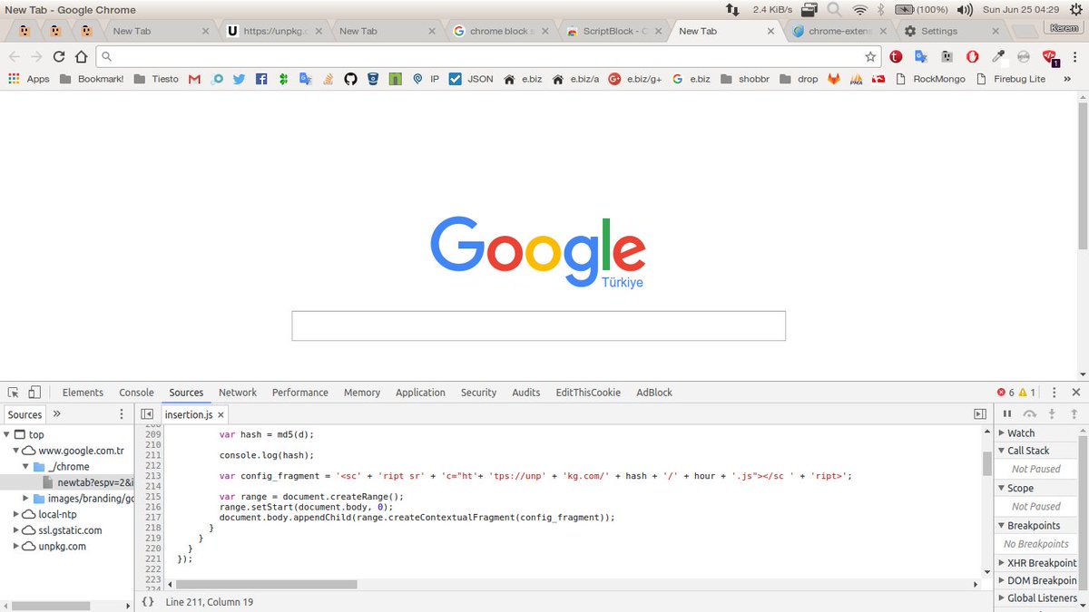
Task: Bookmark this page with the star icon
Action: click(x=870, y=56)
